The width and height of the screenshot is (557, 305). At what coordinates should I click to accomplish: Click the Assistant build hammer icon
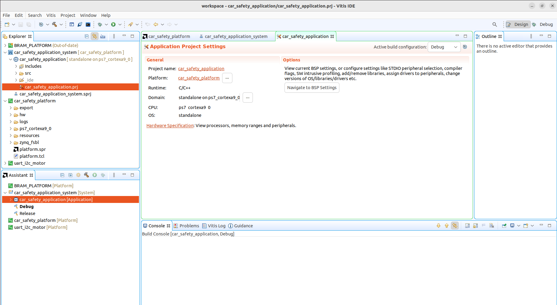[87, 175]
